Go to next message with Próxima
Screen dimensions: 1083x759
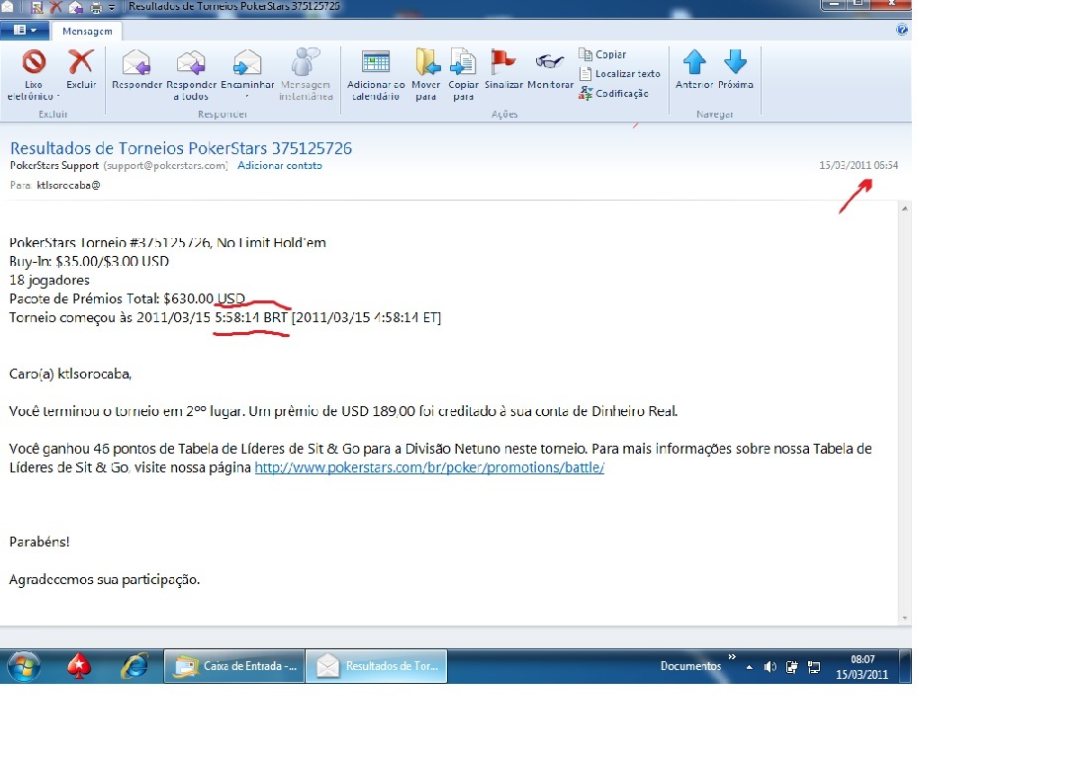tap(735, 69)
